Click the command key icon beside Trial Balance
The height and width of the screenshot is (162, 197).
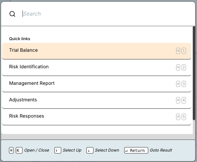coord(178,51)
